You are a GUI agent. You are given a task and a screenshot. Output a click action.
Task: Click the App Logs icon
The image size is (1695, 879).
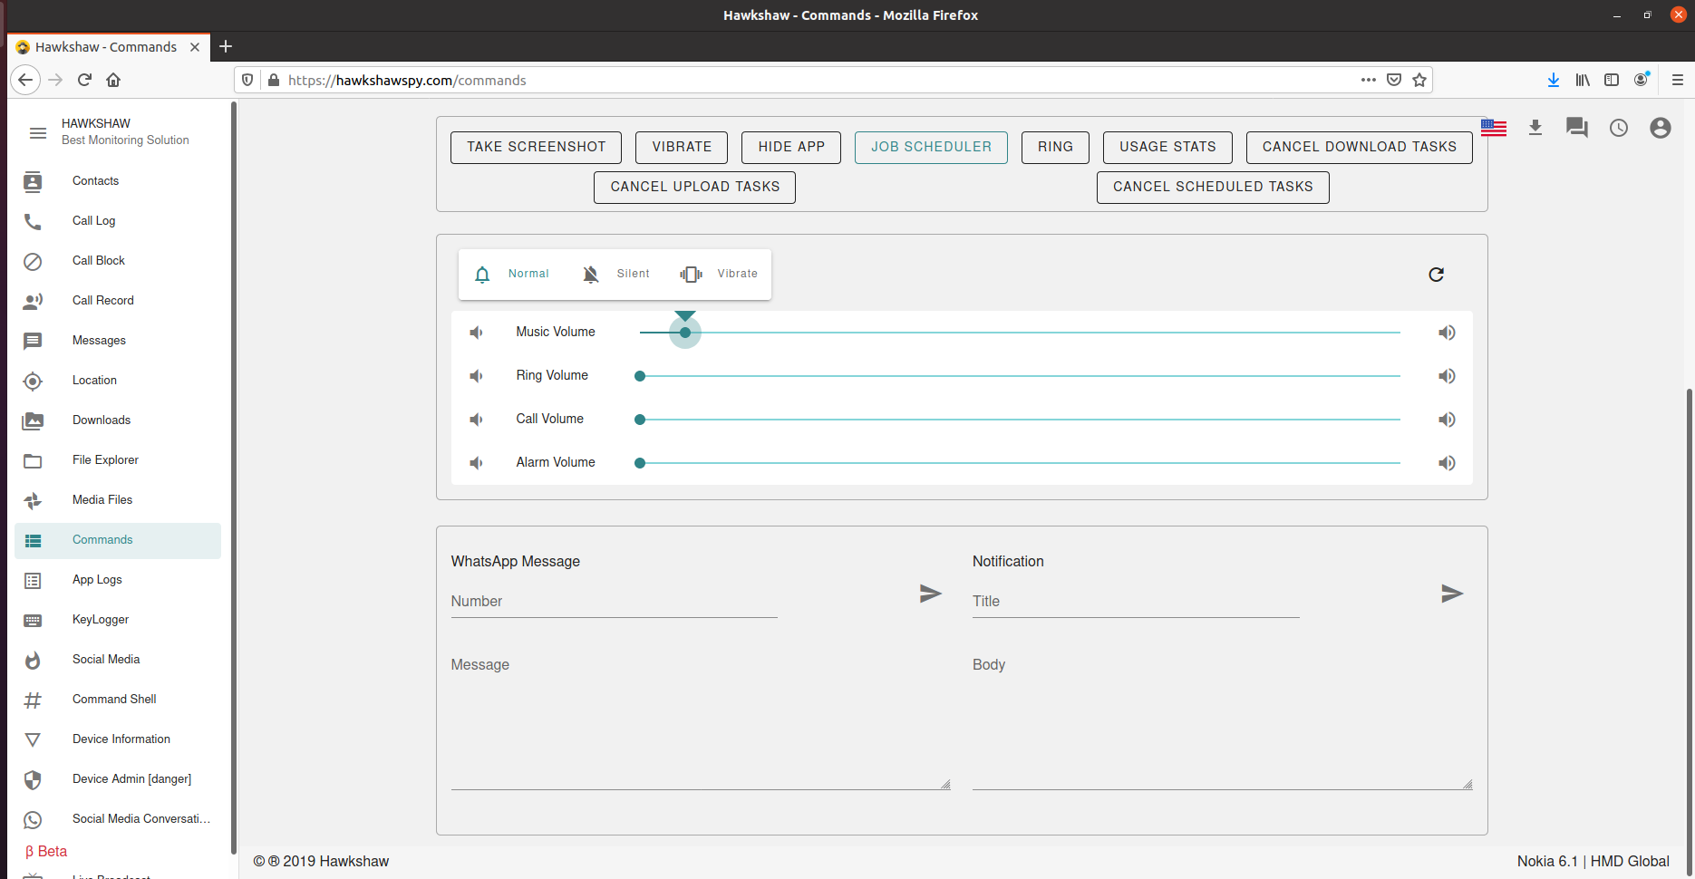[33, 581]
